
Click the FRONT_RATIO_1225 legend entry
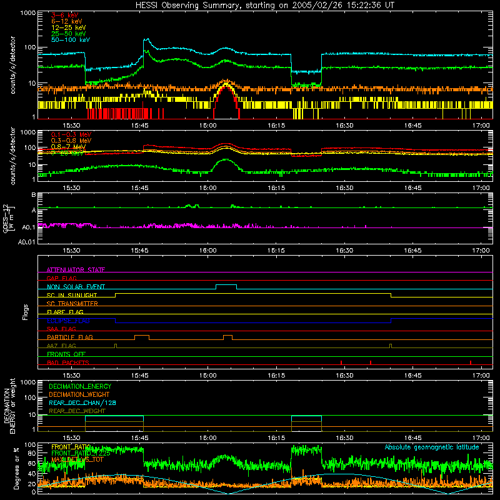pos(81,453)
